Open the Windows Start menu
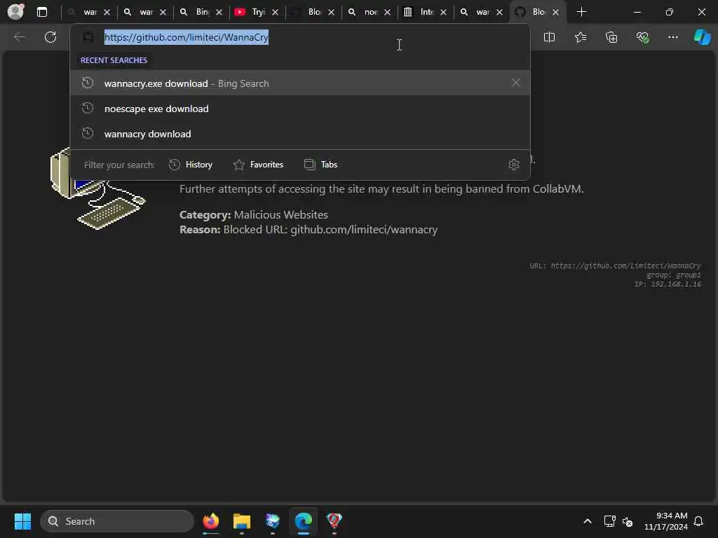The image size is (718, 538). (22, 521)
